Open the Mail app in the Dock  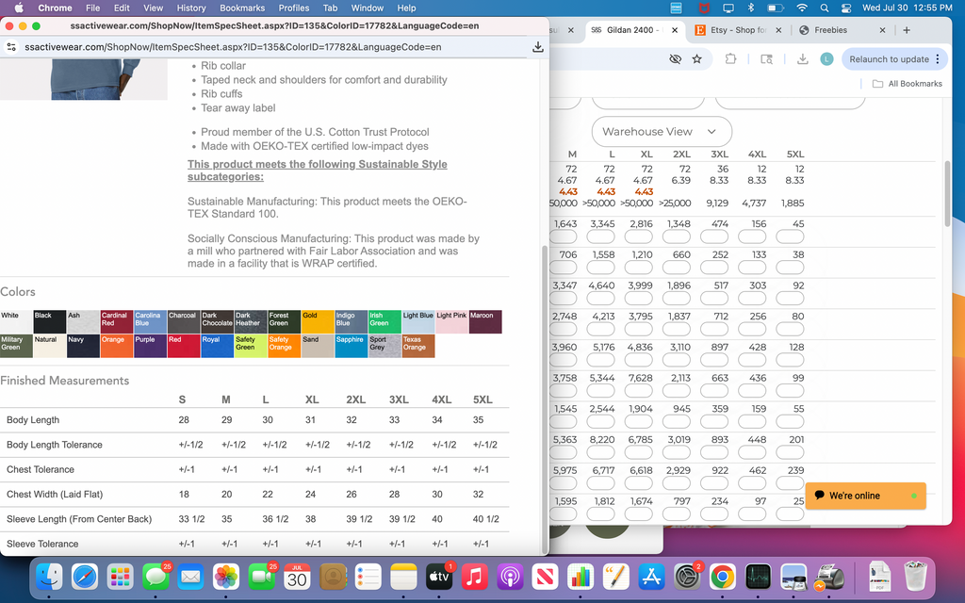click(190, 578)
